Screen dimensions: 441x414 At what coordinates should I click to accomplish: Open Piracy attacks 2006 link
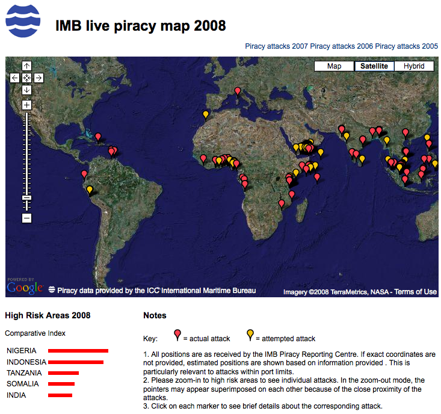point(342,46)
